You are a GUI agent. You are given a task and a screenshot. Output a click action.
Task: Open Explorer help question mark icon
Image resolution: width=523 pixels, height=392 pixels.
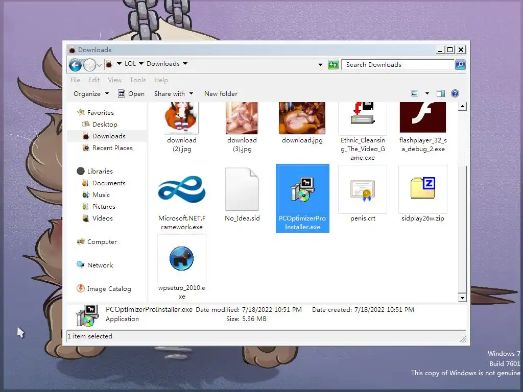pos(455,93)
